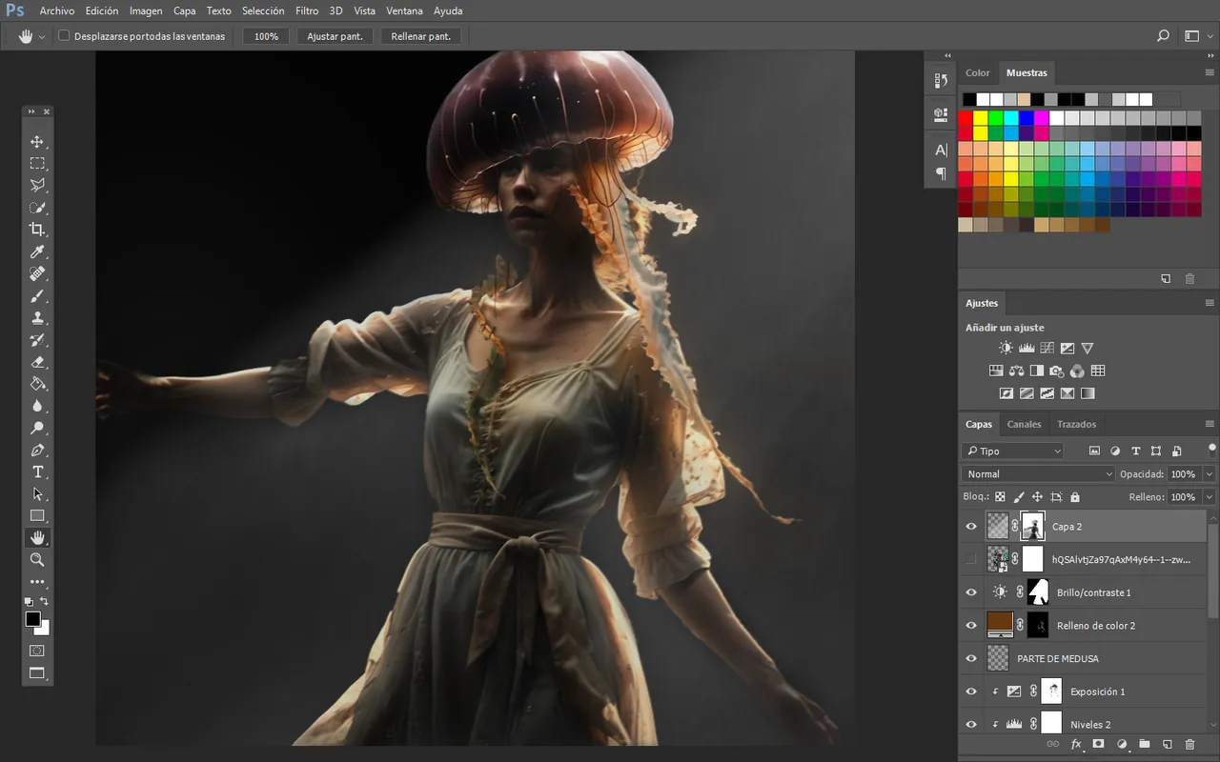Add a layer mask to selected layer

[x=1098, y=744]
